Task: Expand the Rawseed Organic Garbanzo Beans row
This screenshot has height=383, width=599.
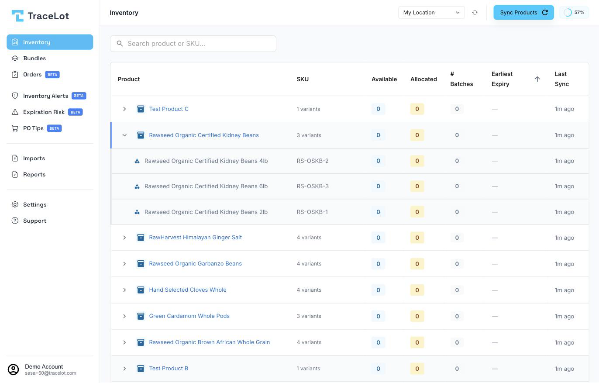Action: click(x=124, y=264)
